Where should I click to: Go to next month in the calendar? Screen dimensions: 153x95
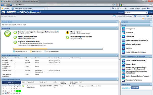point(20,82)
